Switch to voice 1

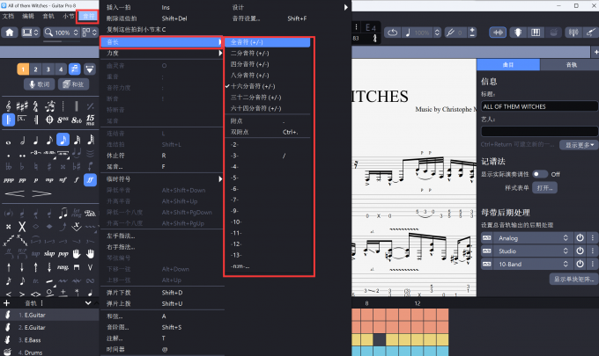coord(23,69)
